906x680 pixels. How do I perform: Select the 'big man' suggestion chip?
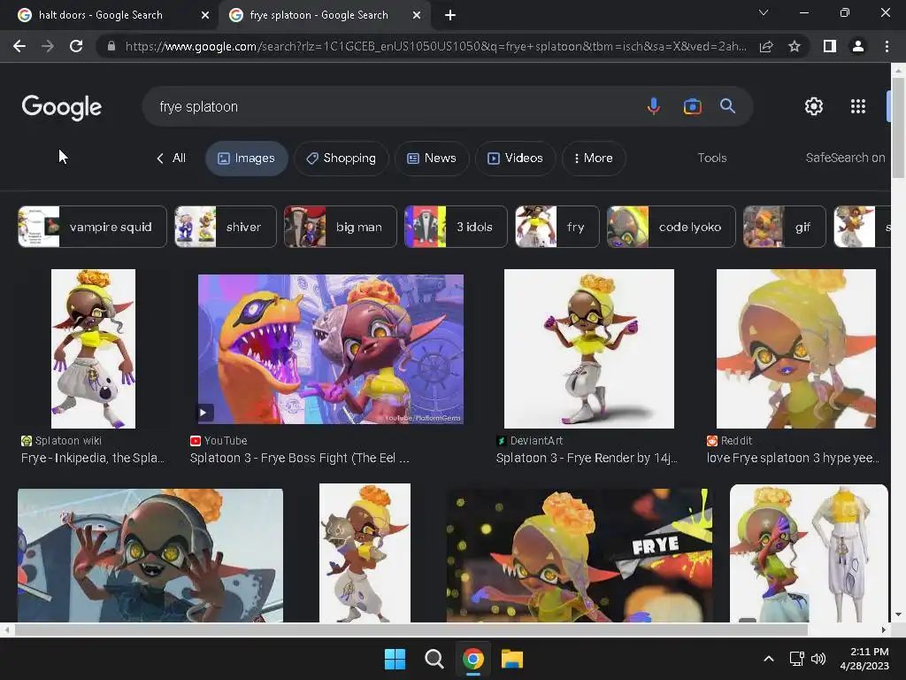341,227
